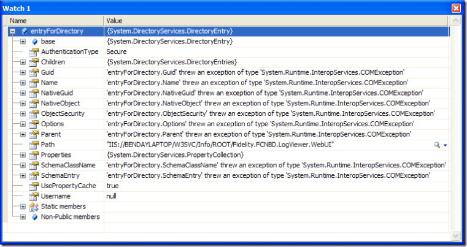The height and width of the screenshot is (247, 467).
Task: Click the UsePropertyCache property icon
Action: click(34, 186)
